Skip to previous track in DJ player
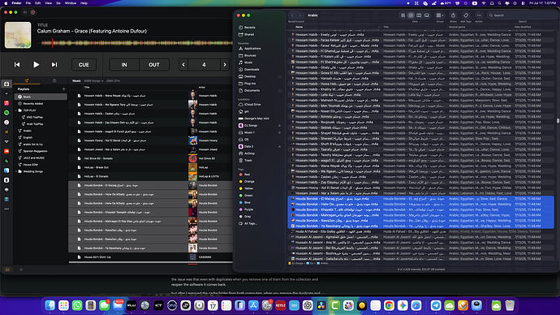This screenshot has height=315, width=560. (17, 65)
